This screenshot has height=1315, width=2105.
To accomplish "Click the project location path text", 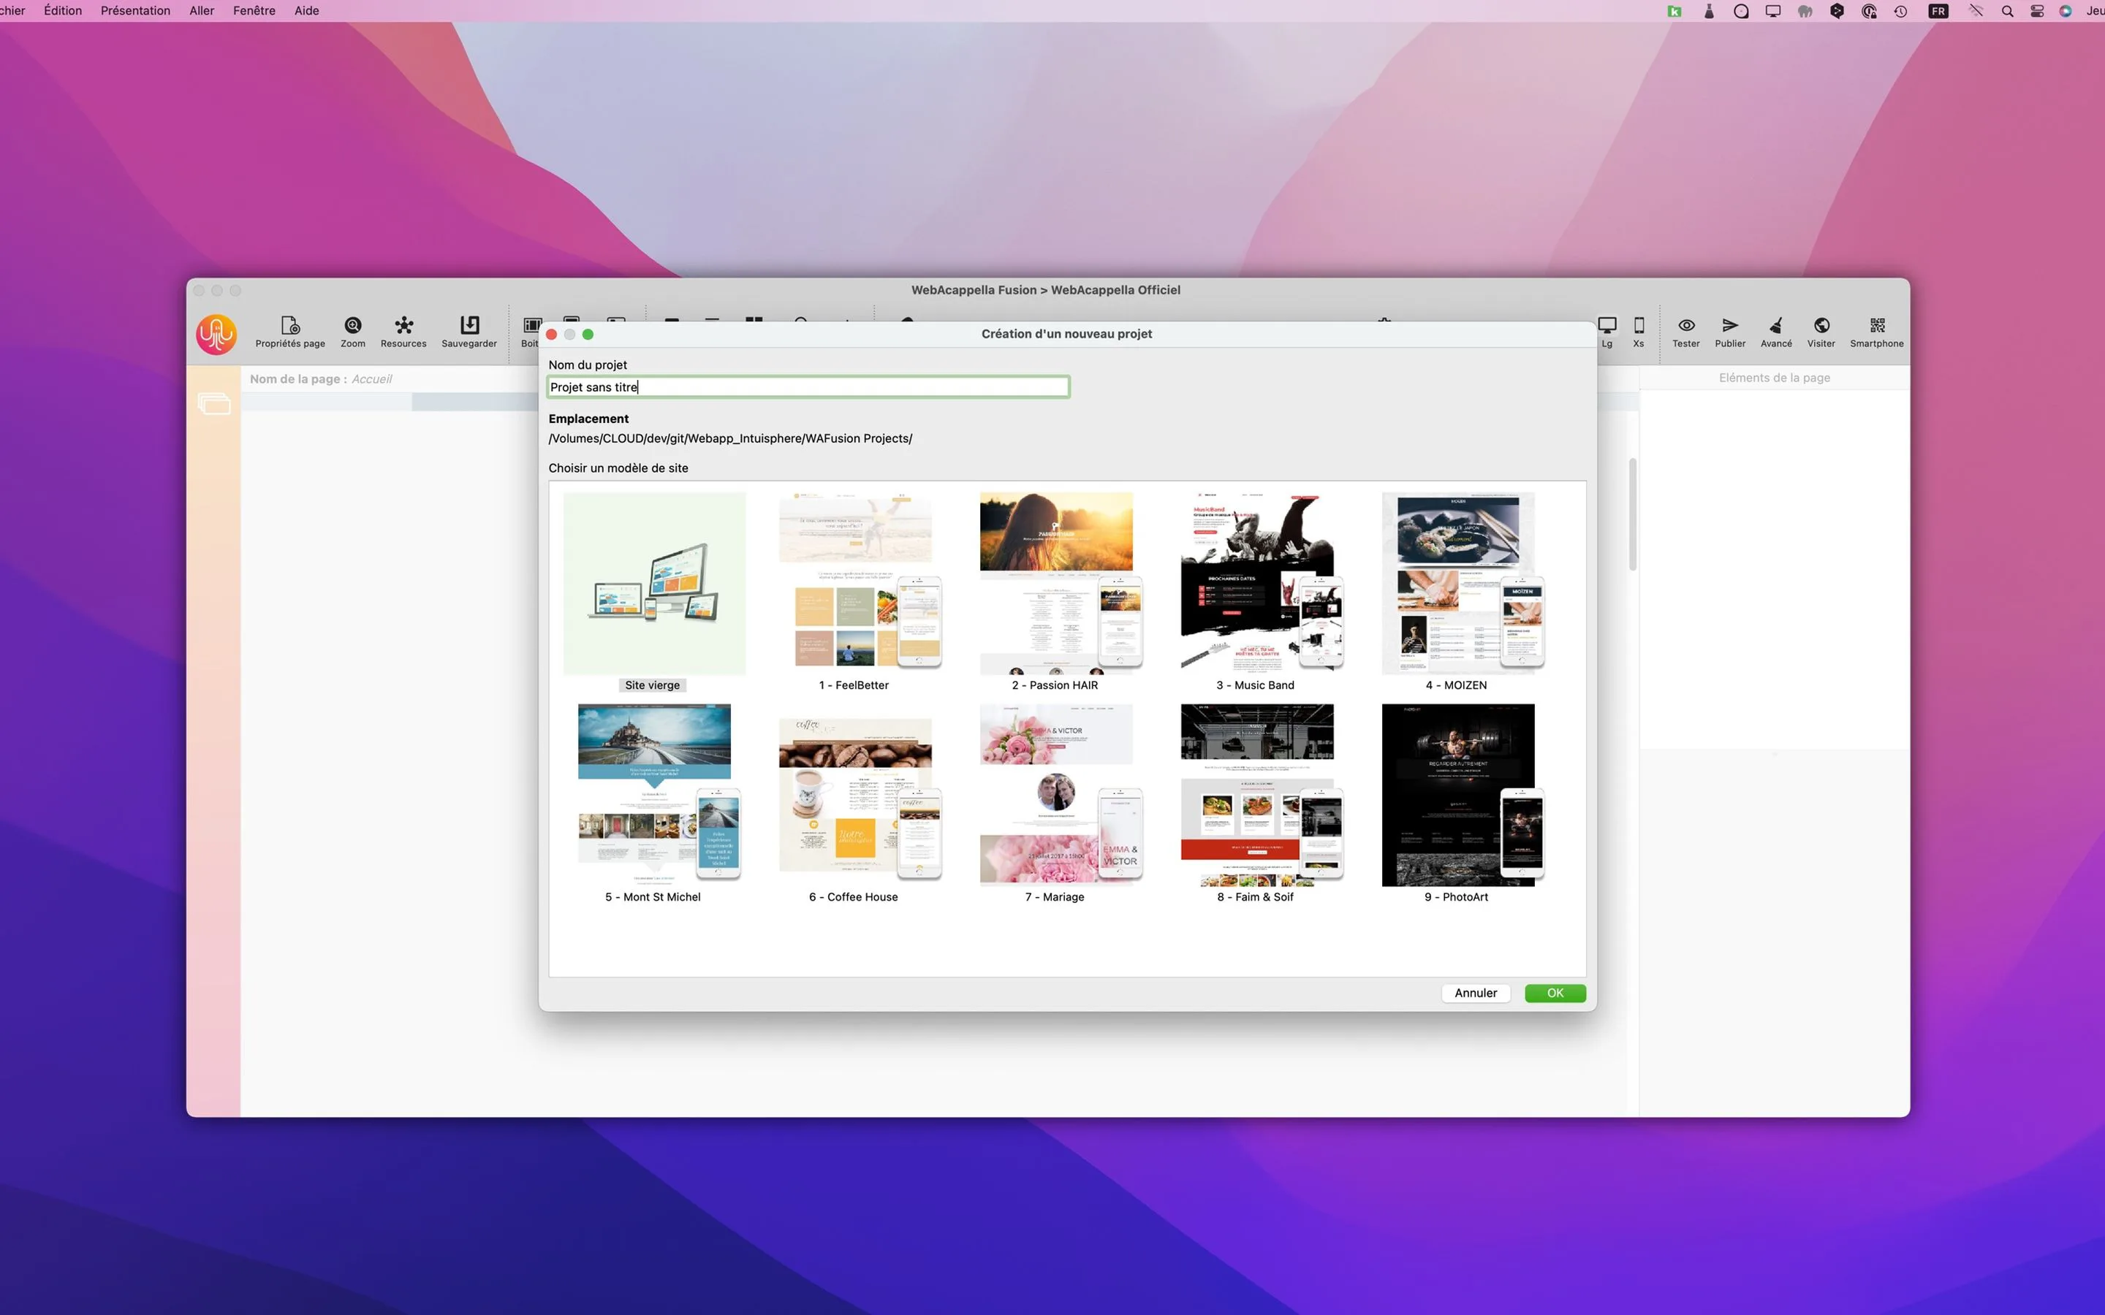I will pyautogui.click(x=729, y=438).
